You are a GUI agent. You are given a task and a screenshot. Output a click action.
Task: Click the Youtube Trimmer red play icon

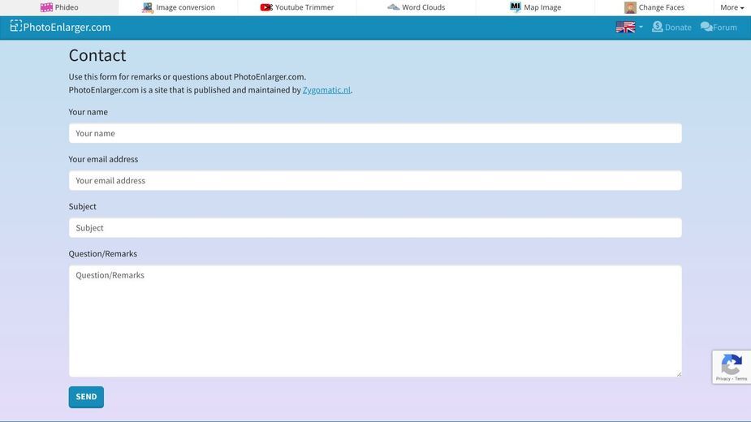coord(266,7)
